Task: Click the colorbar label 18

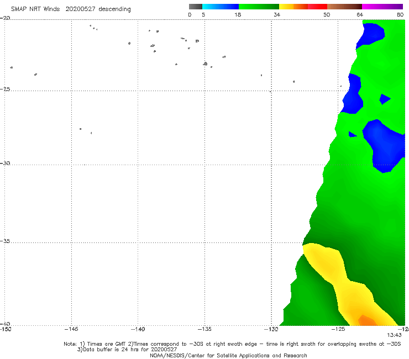Action: 238,15
